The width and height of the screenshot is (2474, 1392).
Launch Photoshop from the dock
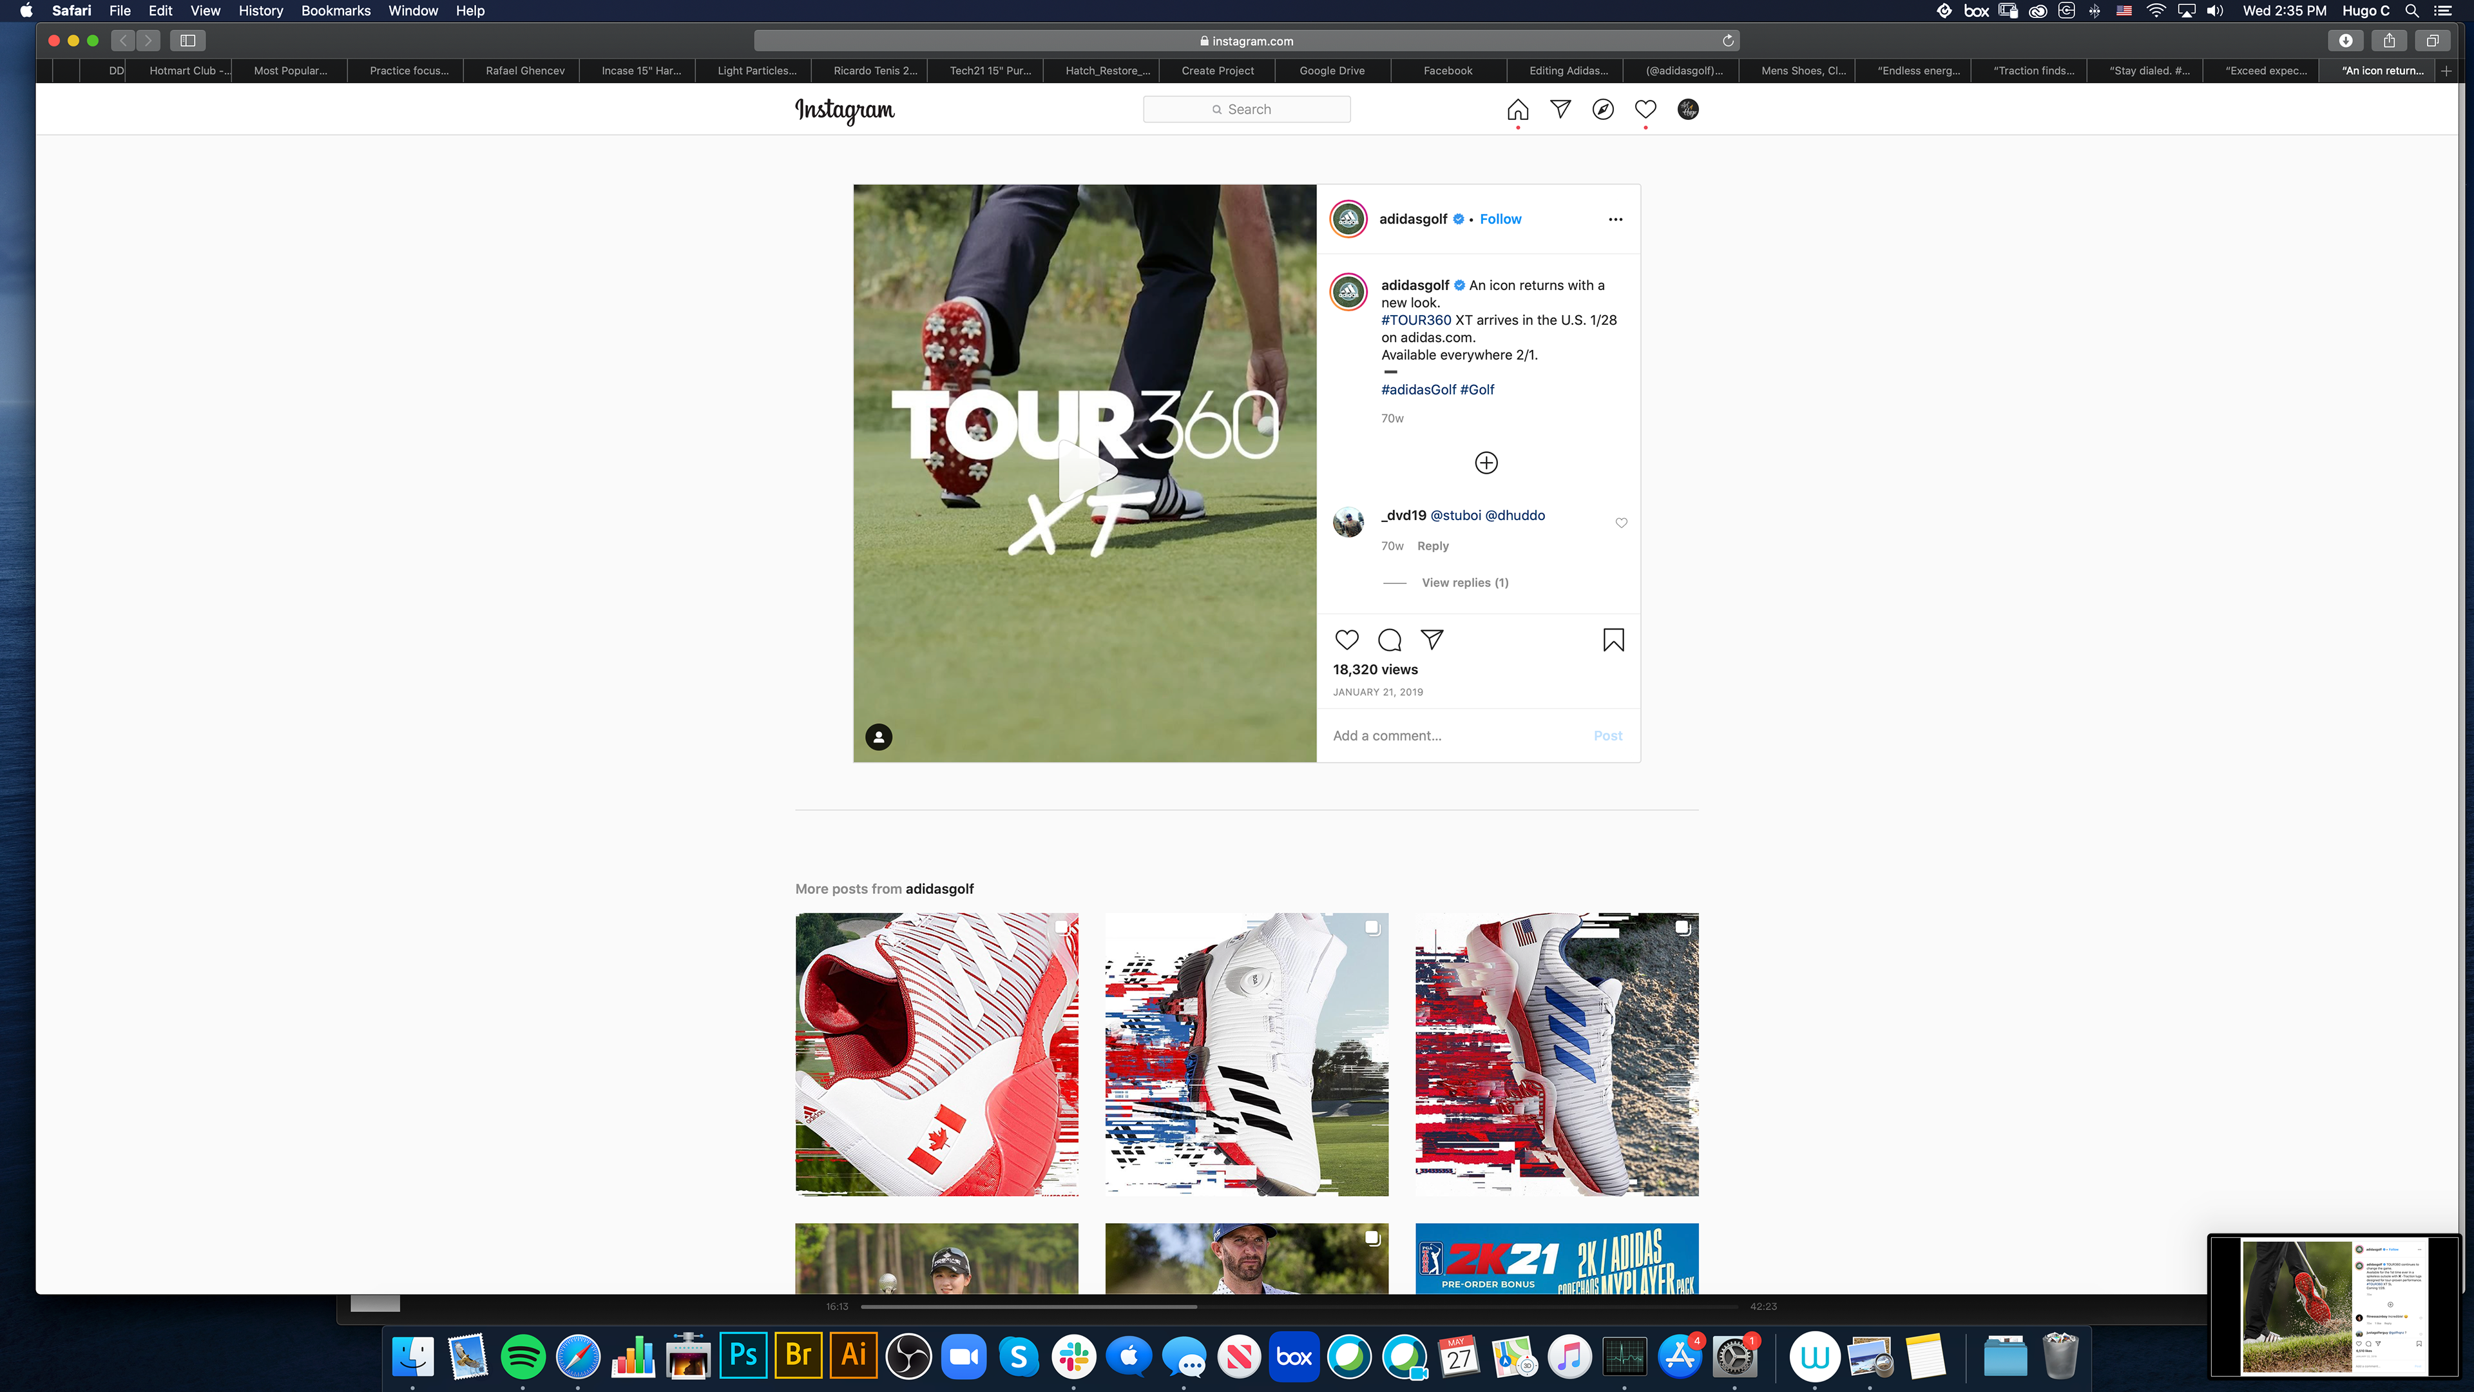[743, 1355]
